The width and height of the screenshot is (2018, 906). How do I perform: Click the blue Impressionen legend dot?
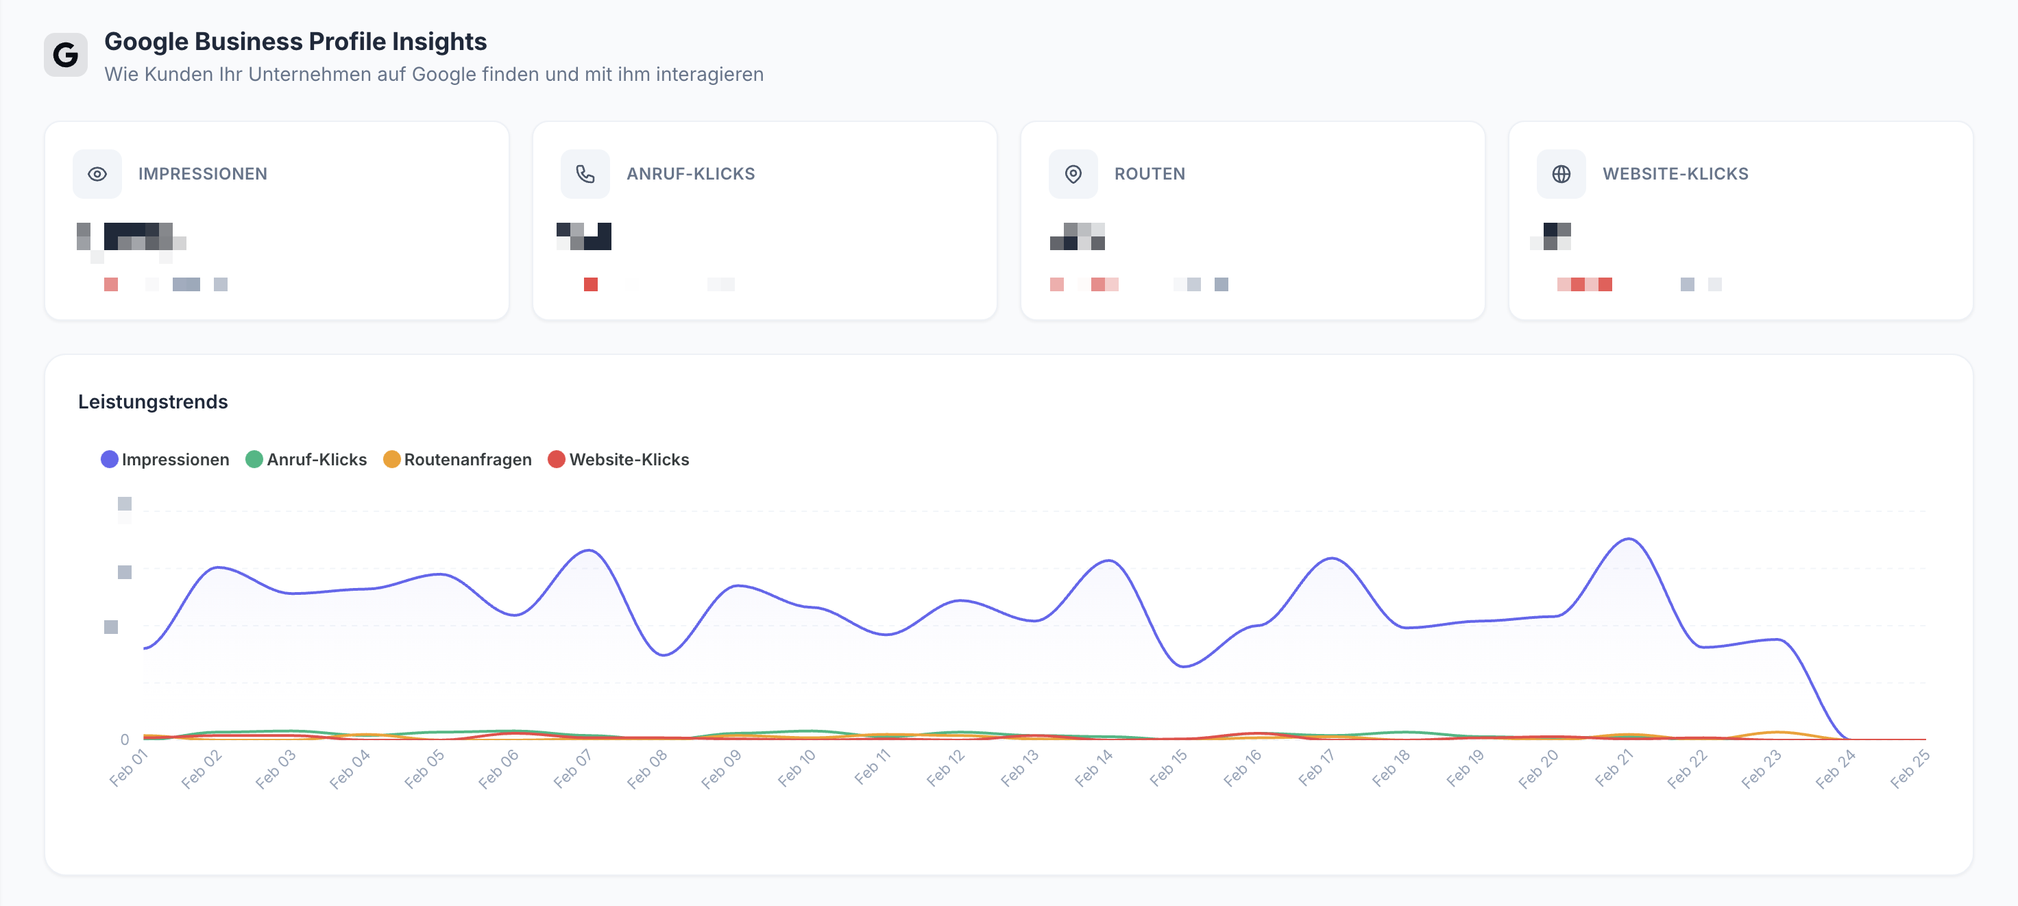point(110,460)
